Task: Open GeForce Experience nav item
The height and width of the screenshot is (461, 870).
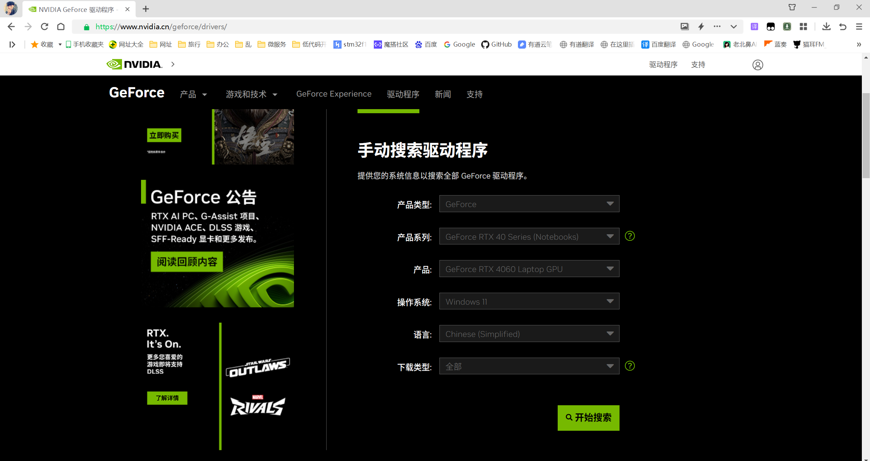Action: [x=334, y=94]
